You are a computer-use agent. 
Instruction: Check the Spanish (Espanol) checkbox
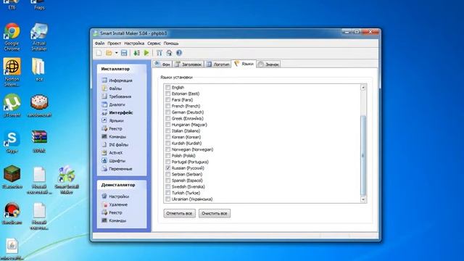[x=167, y=181]
